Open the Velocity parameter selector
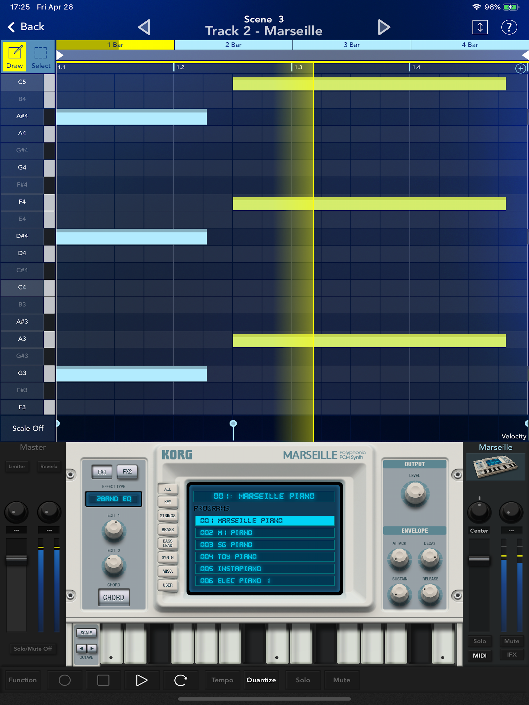529x705 pixels. [513, 436]
